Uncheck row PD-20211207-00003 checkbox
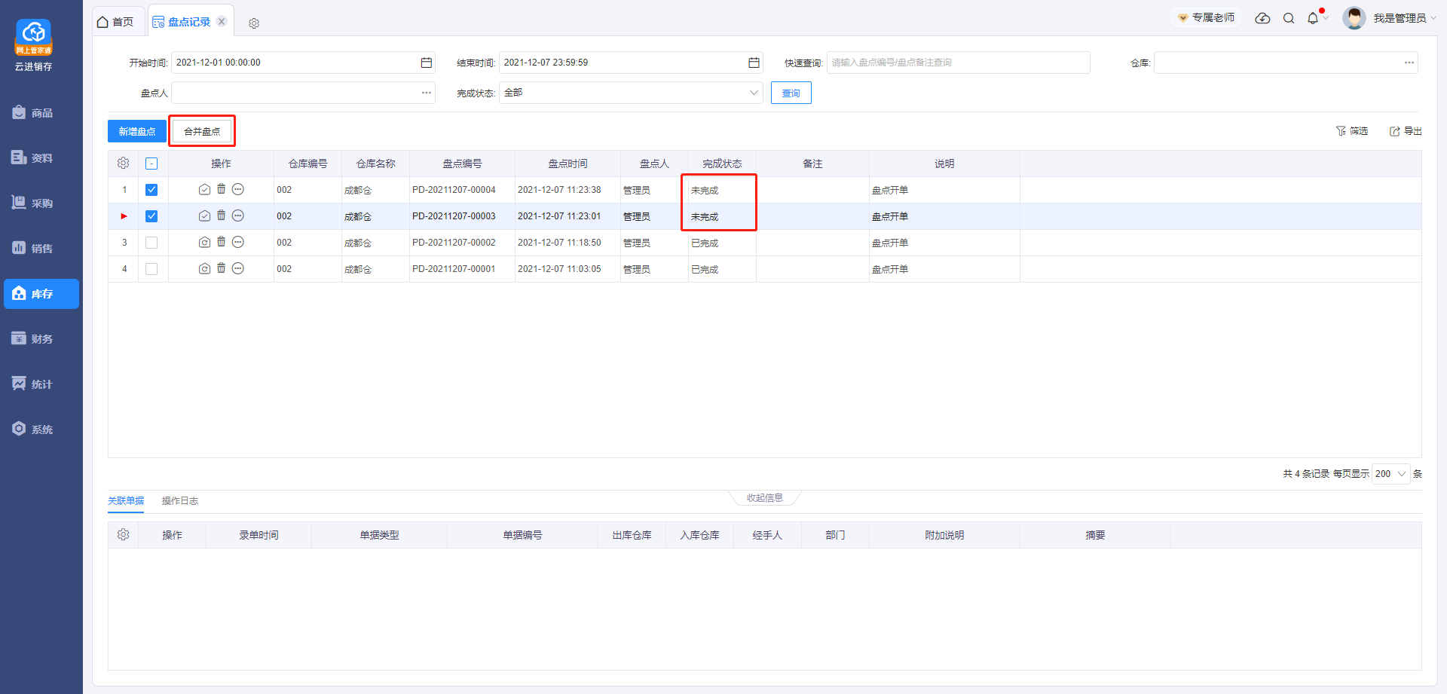Image resolution: width=1447 pixels, height=694 pixels. pyautogui.click(x=151, y=216)
